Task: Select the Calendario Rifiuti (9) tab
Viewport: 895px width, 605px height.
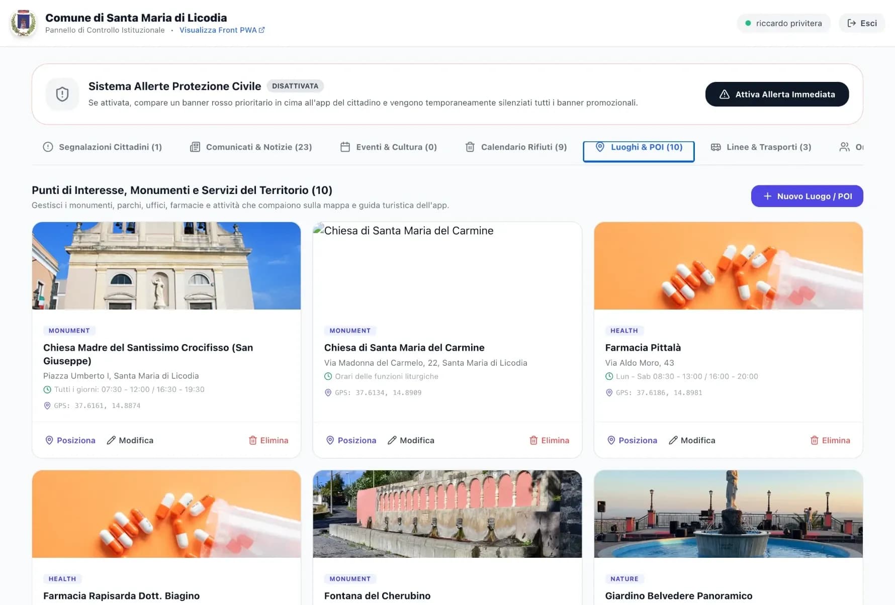Action: (x=516, y=147)
